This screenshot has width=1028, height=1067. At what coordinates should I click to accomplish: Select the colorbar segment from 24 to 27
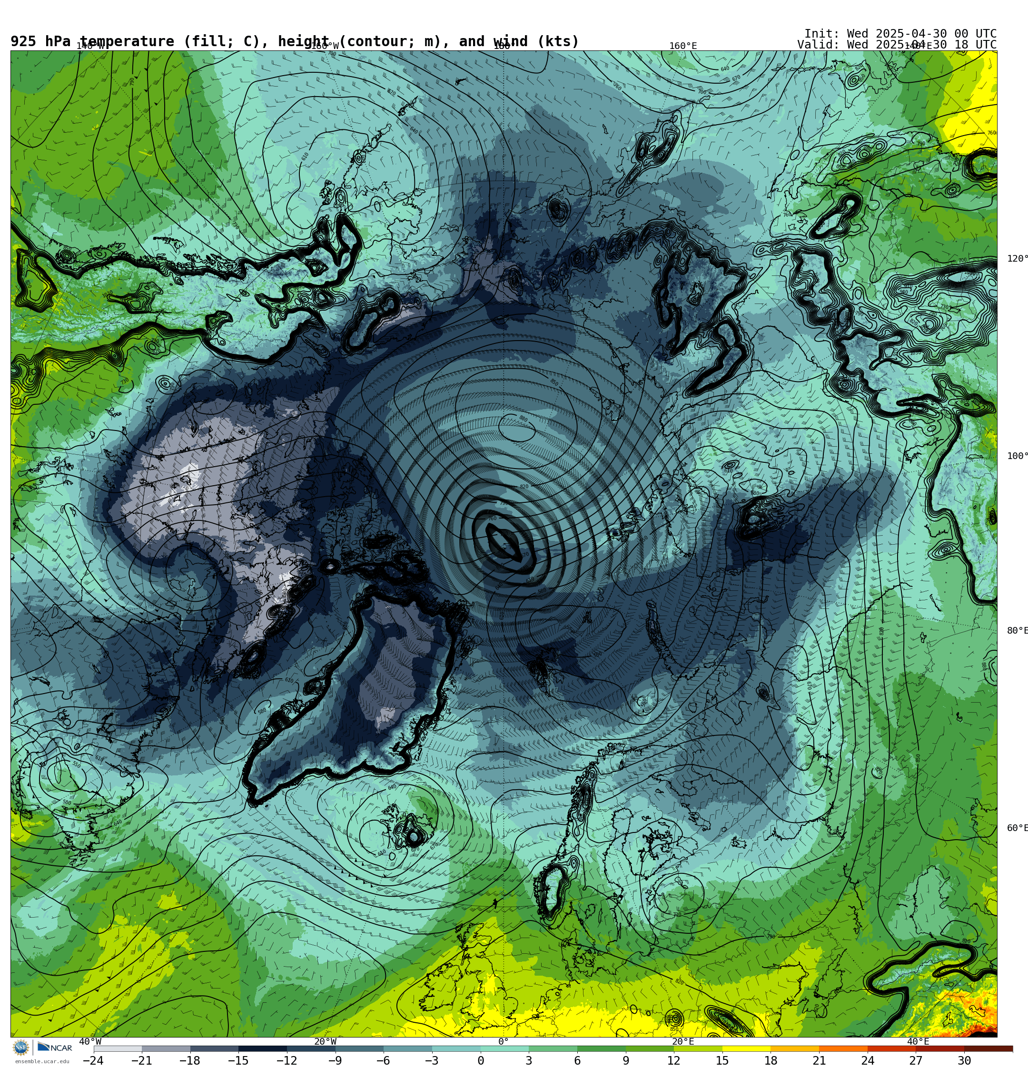click(x=892, y=1048)
